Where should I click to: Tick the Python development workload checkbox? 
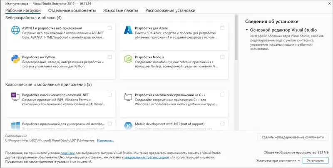pos(109,57)
